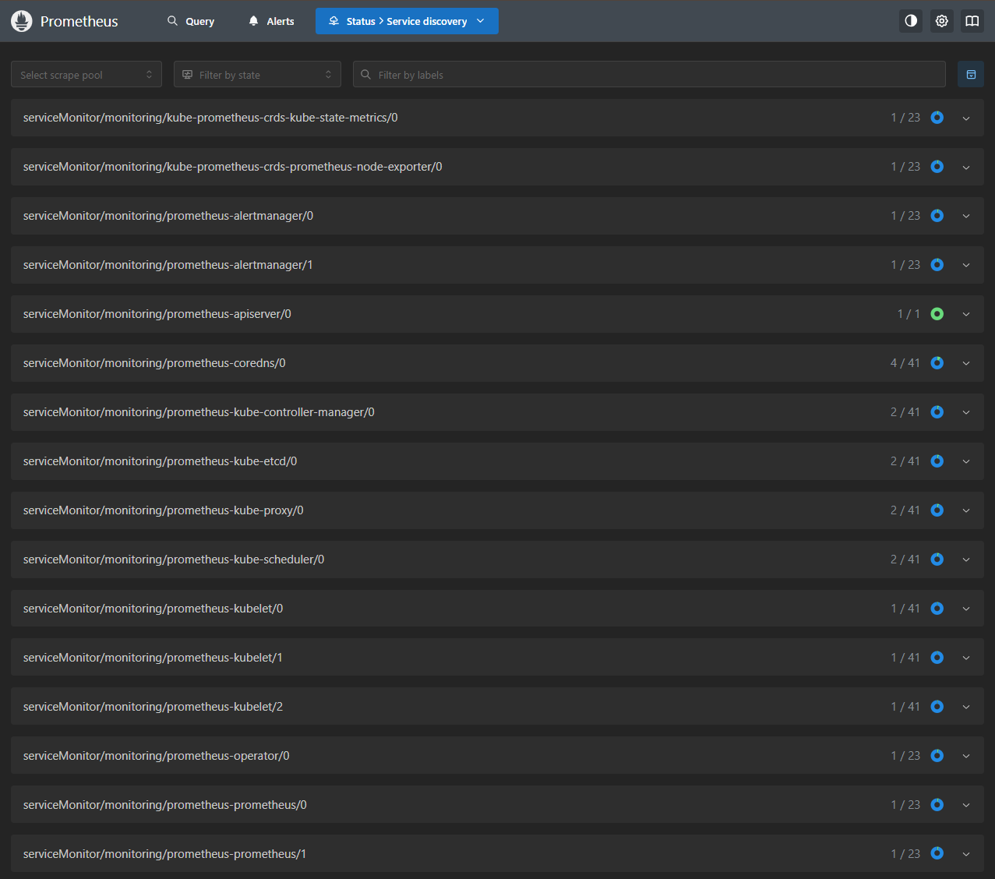This screenshot has width=995, height=879.
Task: Open the documentation book icon
Action: 972,21
